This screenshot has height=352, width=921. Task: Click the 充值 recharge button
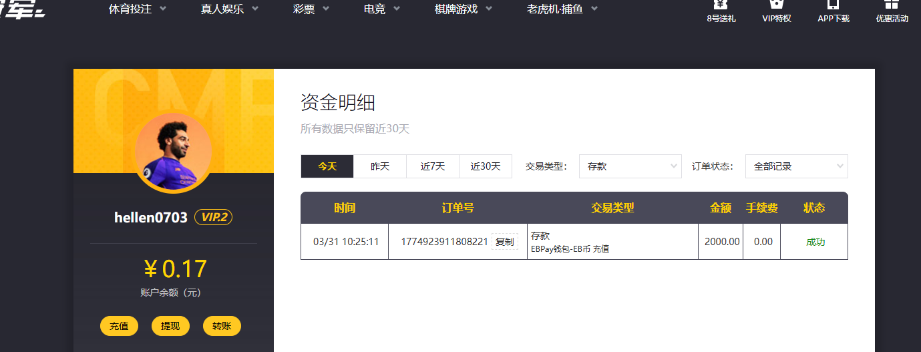[119, 326]
